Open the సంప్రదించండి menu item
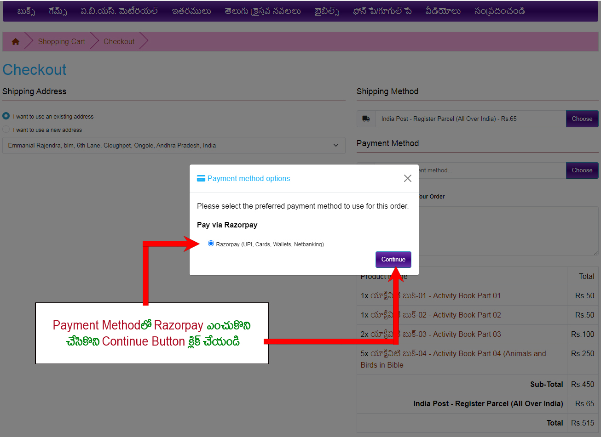Image resolution: width=601 pixels, height=437 pixels. (500, 11)
